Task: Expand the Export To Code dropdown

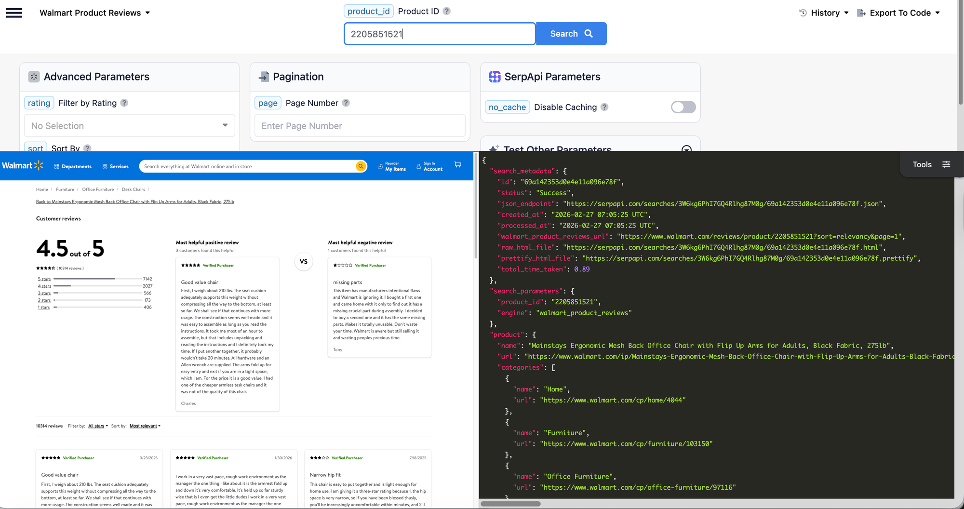Action: [899, 13]
